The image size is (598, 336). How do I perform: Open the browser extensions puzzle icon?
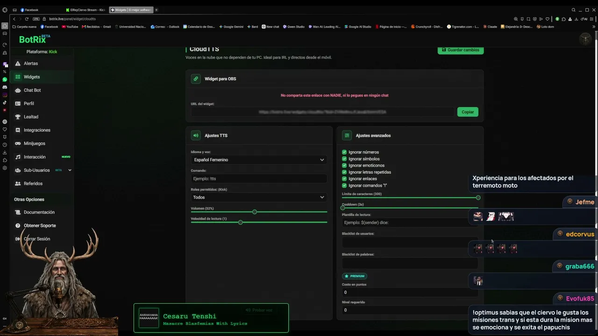point(563,19)
